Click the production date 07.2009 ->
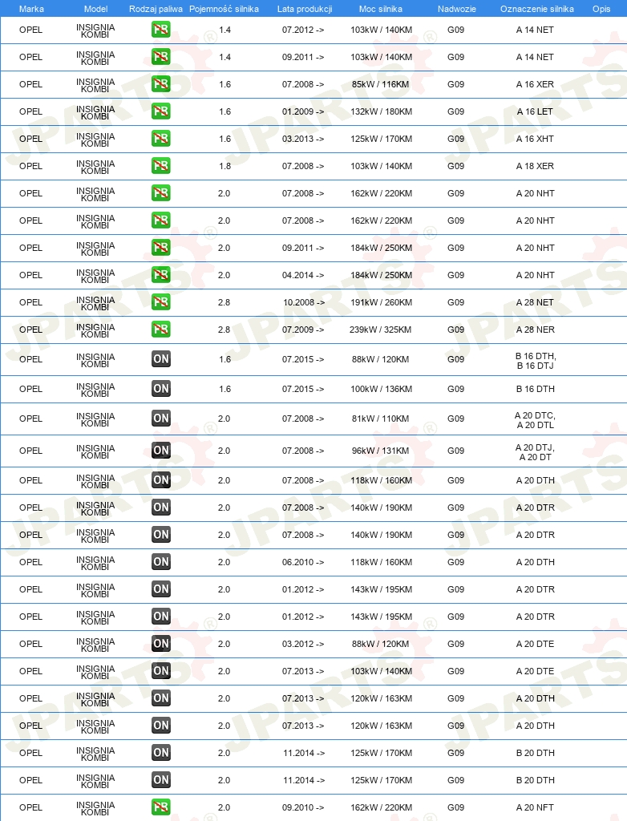Image resolution: width=627 pixels, height=821 pixels. pos(303,330)
